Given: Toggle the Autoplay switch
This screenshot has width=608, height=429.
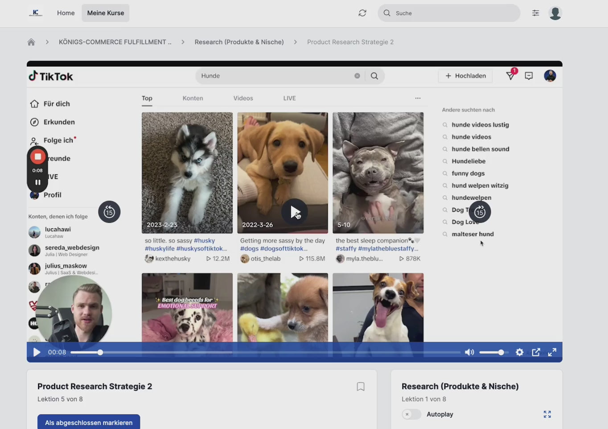Looking at the screenshot, I should 411,414.
